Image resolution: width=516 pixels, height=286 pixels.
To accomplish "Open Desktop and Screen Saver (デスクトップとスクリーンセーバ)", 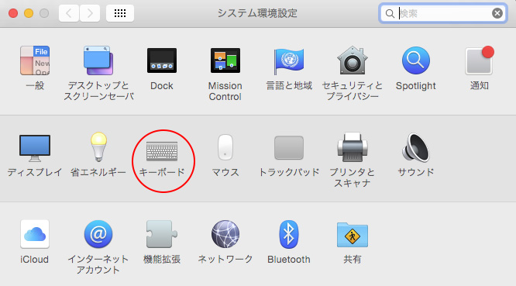I will tap(98, 60).
